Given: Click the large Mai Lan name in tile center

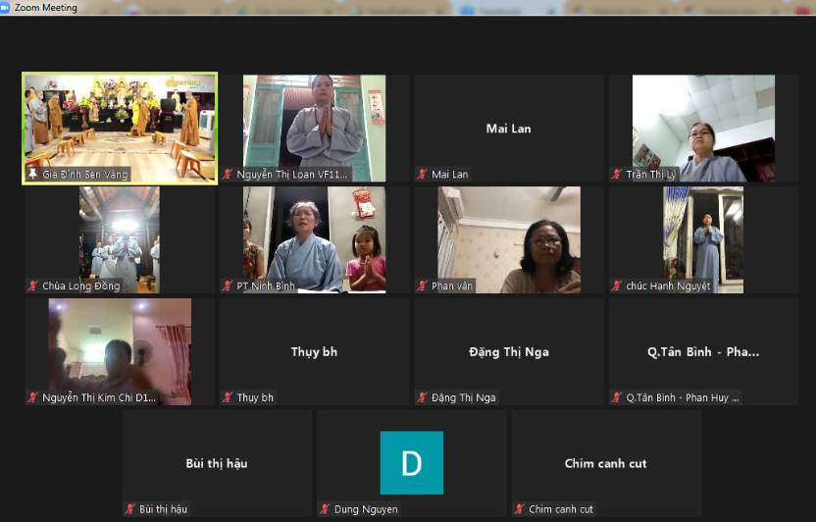Looking at the screenshot, I should point(508,129).
